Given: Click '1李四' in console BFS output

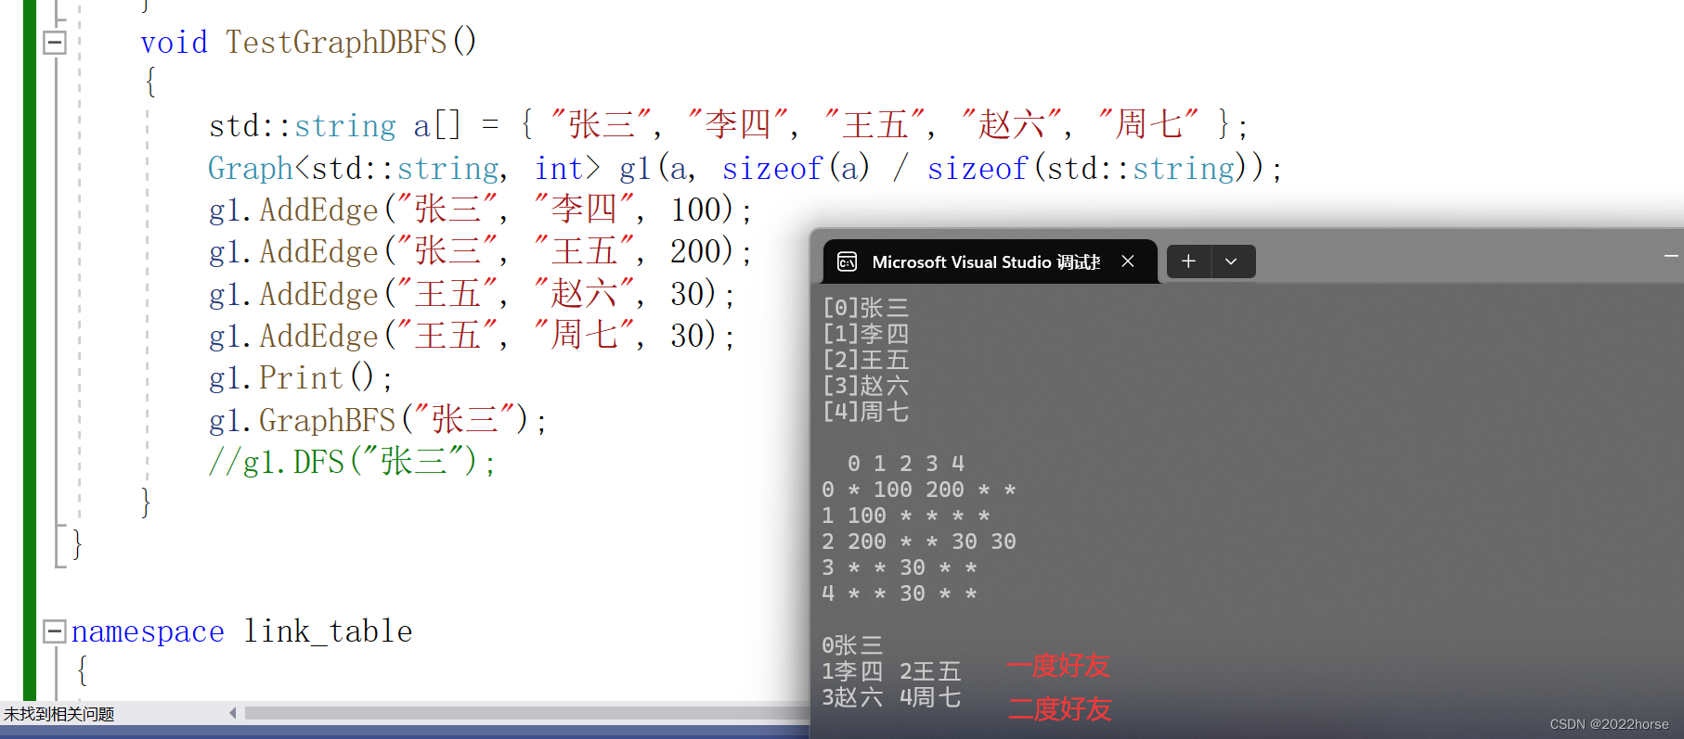Looking at the screenshot, I should (852, 671).
